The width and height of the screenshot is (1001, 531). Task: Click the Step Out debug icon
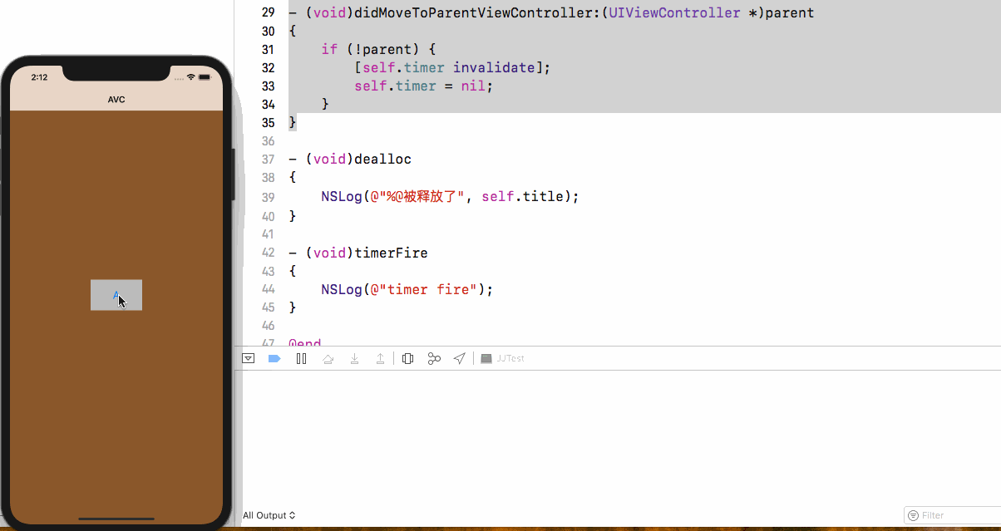click(380, 358)
